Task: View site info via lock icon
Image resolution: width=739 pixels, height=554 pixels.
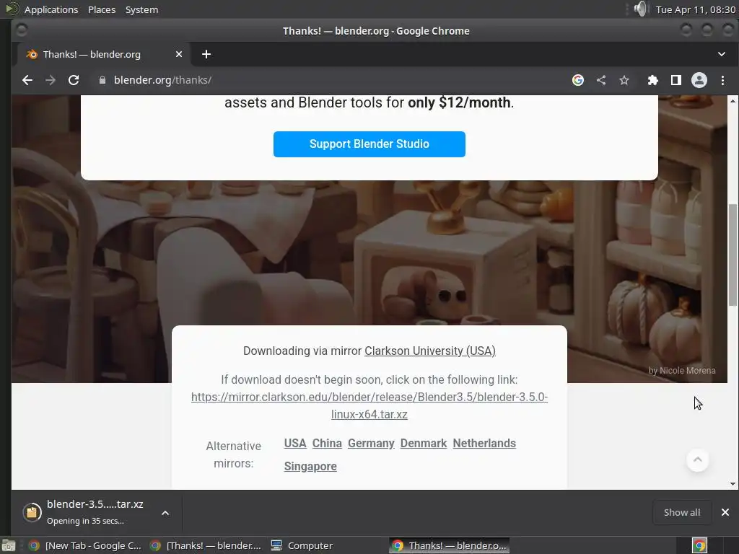Action: pyautogui.click(x=102, y=80)
